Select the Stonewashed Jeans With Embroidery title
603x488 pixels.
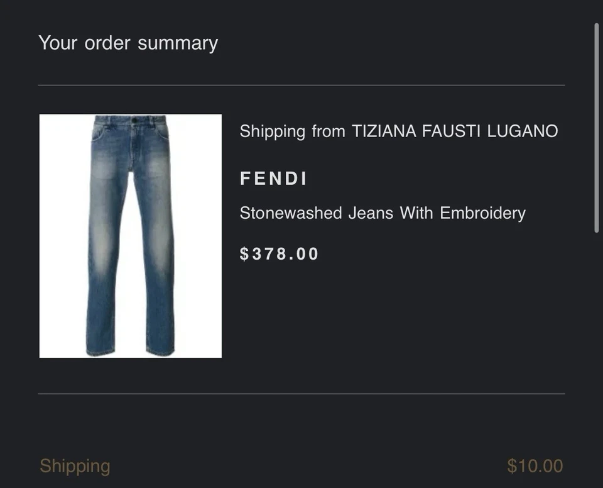click(382, 213)
